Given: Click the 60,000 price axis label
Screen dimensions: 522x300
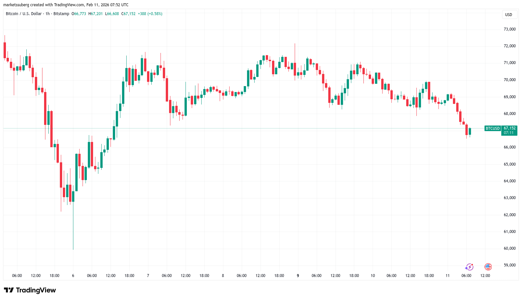Looking at the screenshot, I should (x=510, y=248).
